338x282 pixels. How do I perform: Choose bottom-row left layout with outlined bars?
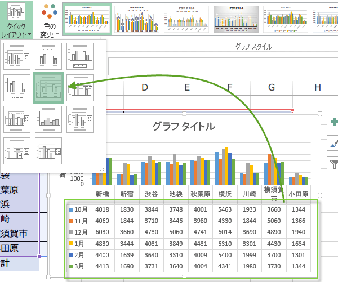(x=17, y=151)
